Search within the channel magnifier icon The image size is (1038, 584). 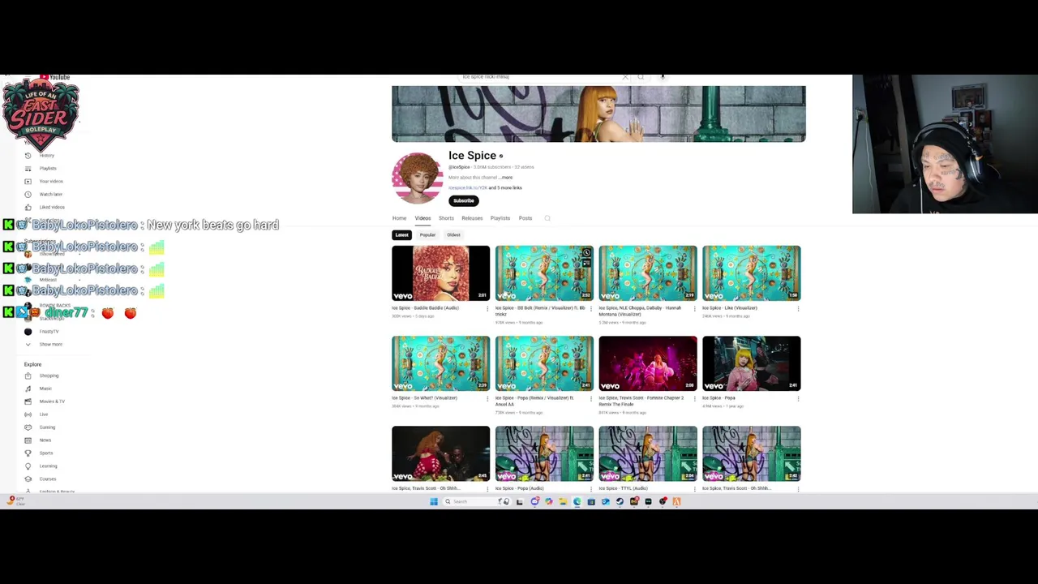pos(547,218)
